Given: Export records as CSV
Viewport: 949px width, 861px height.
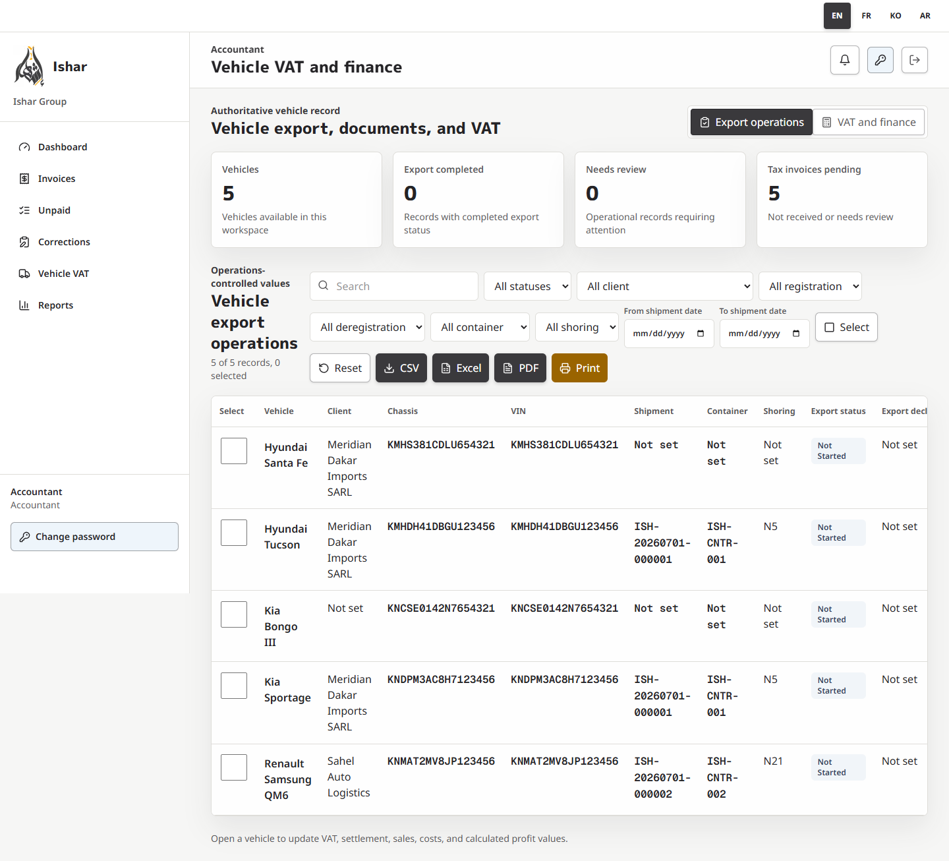Looking at the screenshot, I should coord(401,368).
